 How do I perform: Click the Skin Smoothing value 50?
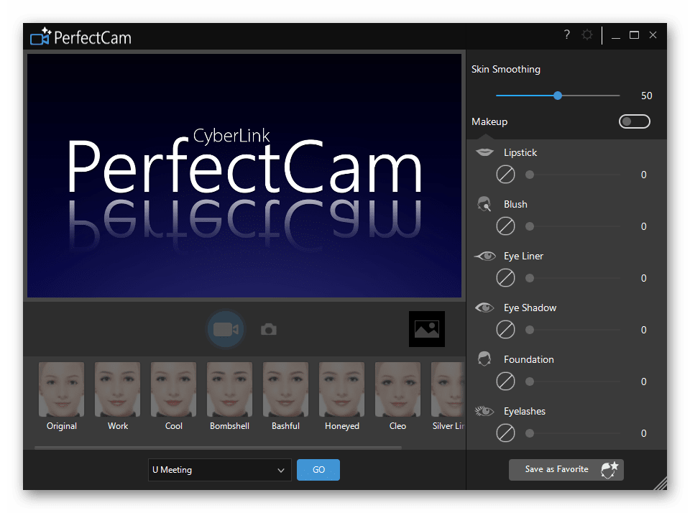coord(646,96)
